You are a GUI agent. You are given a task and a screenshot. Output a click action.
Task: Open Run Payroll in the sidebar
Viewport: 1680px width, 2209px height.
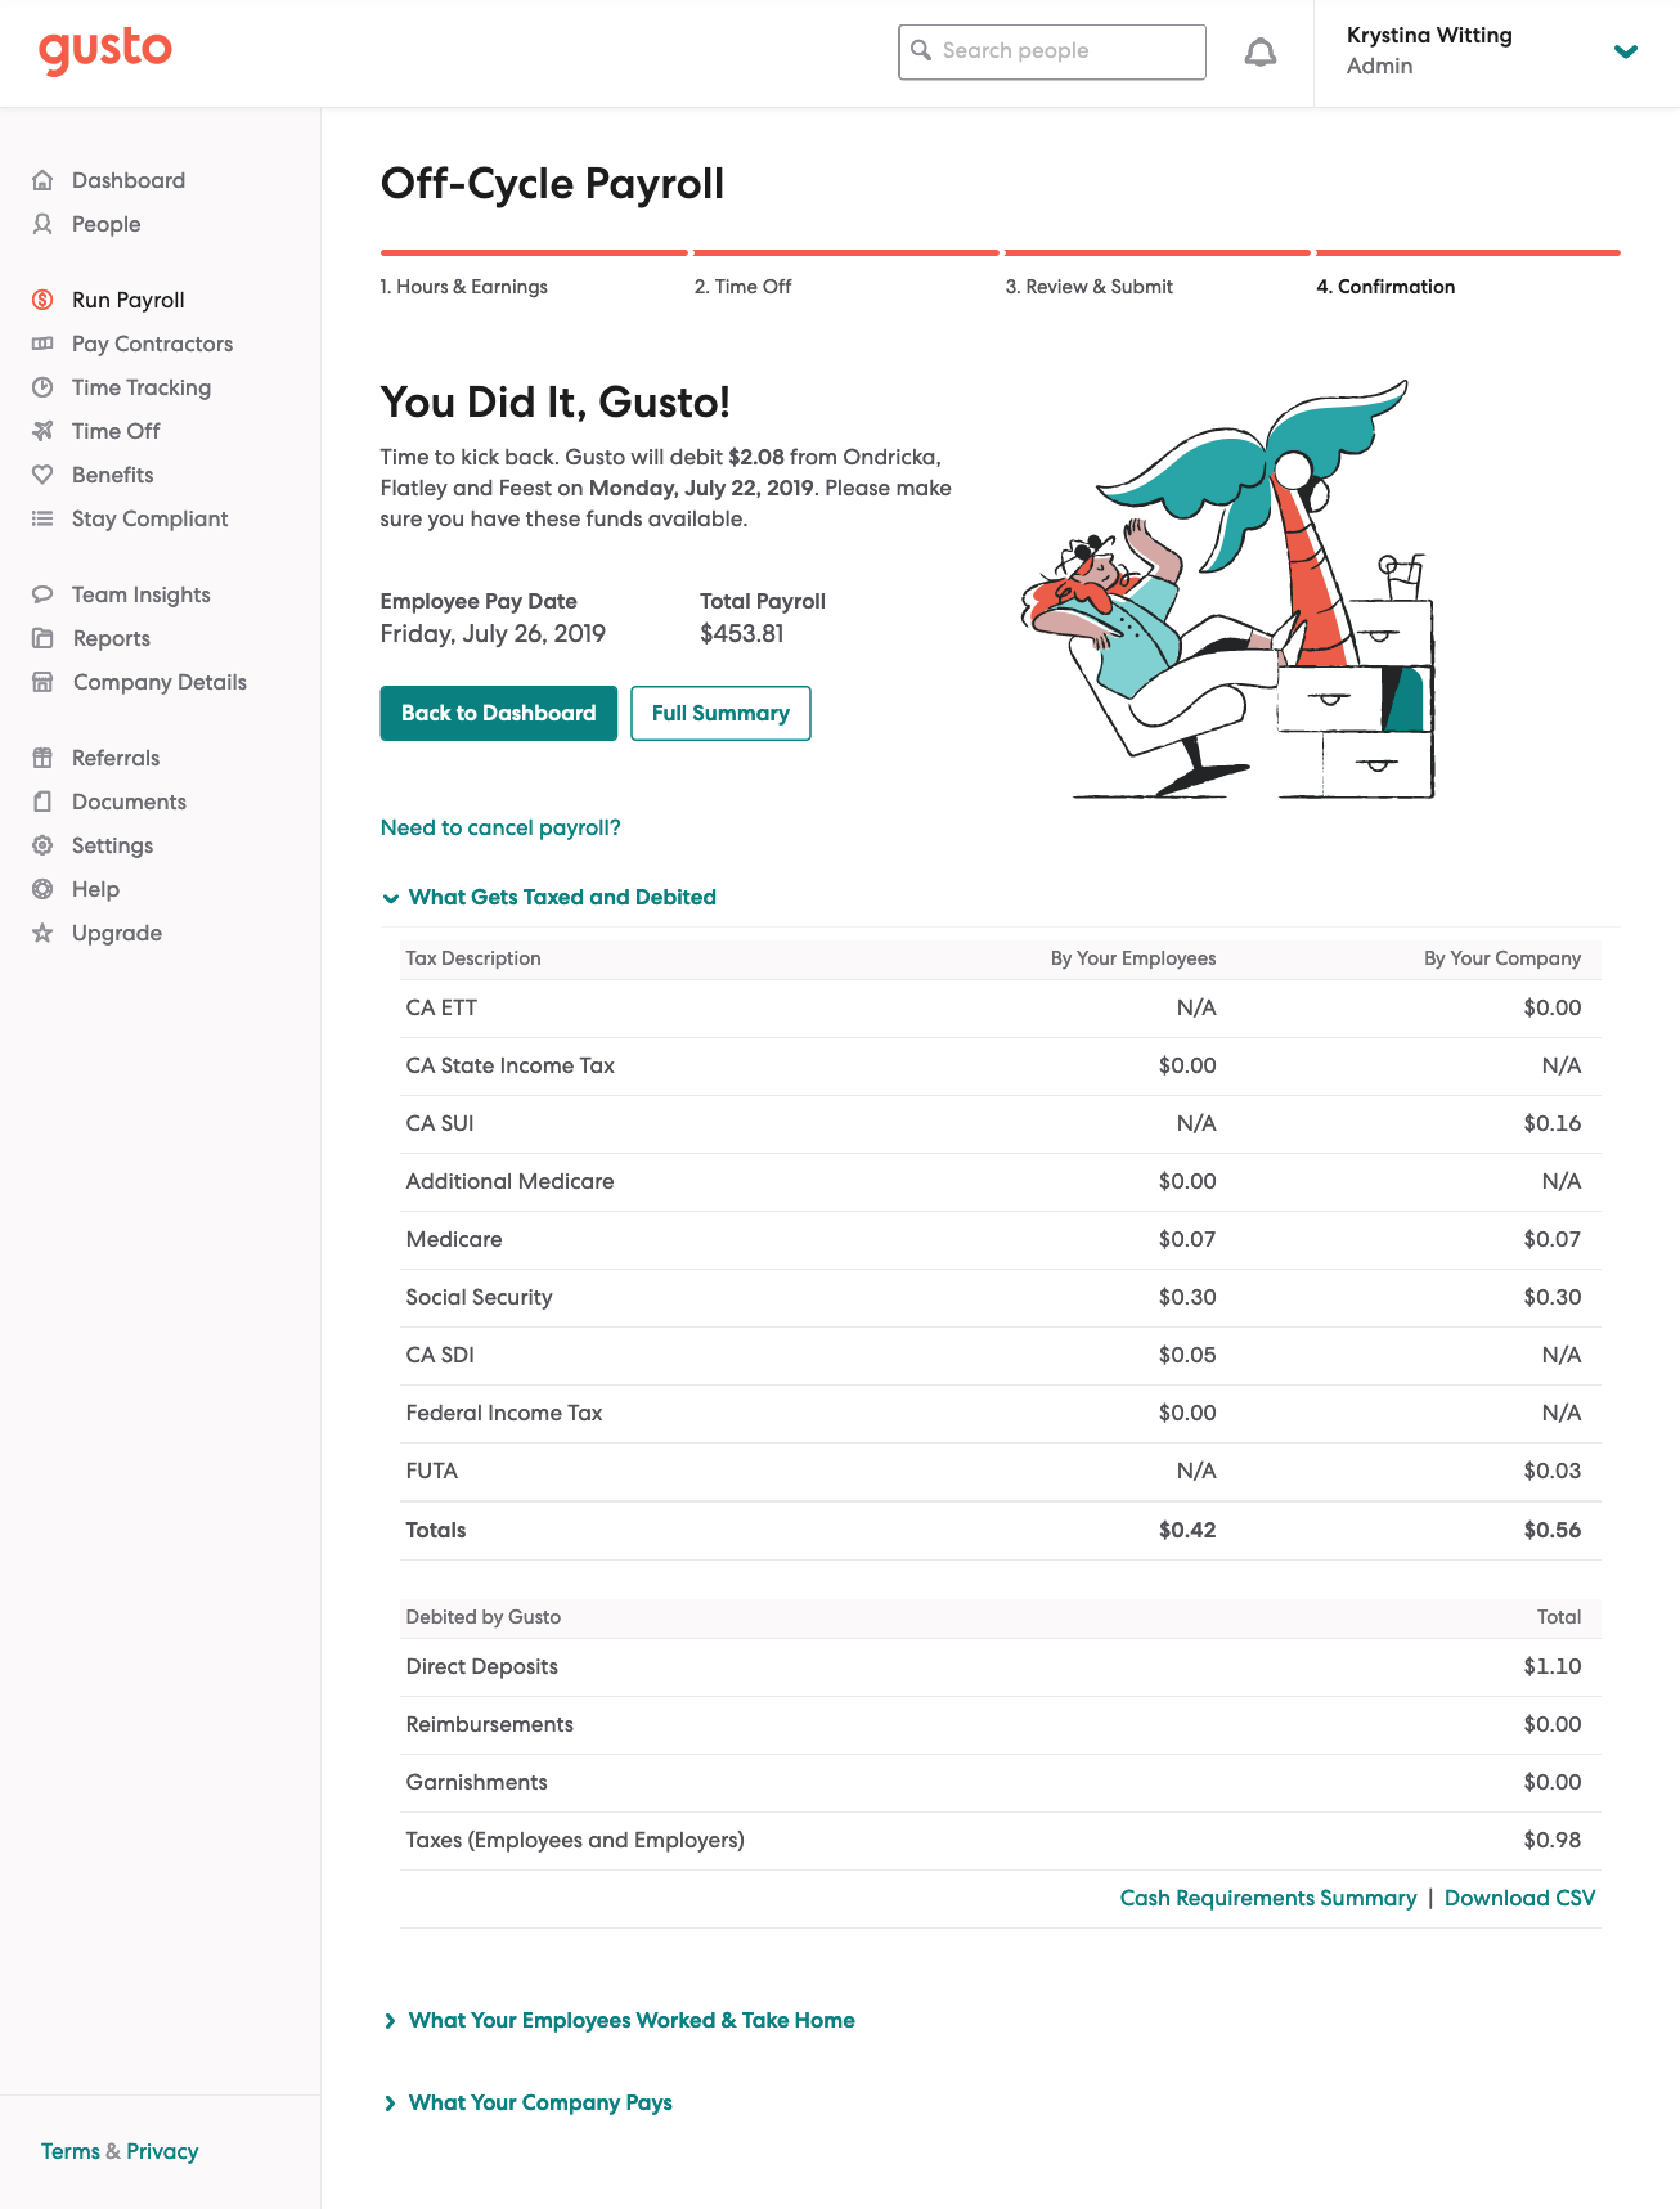pos(128,300)
